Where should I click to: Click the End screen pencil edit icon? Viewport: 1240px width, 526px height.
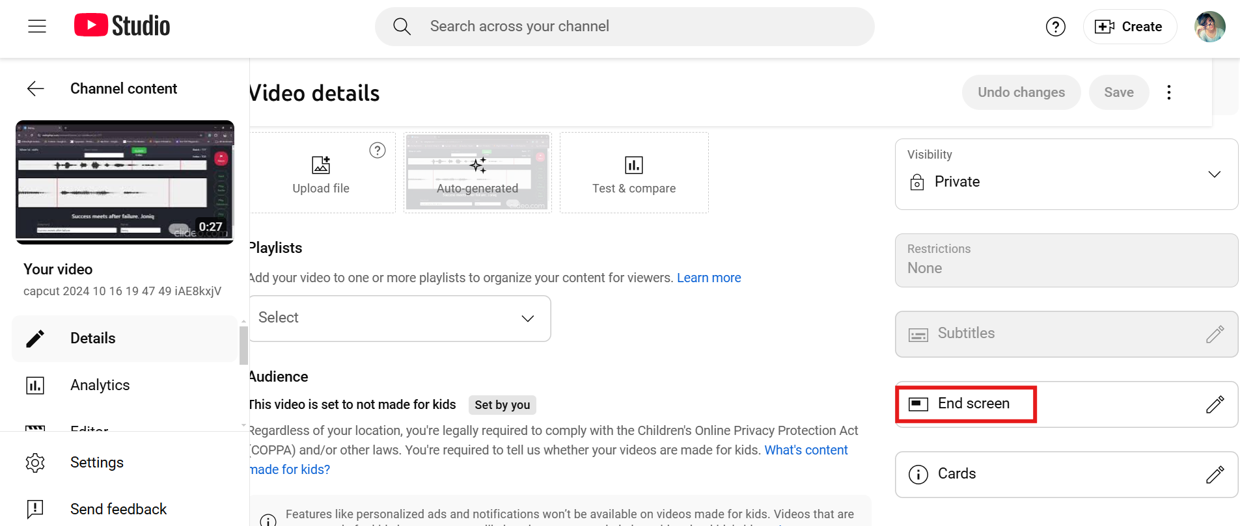tap(1215, 404)
